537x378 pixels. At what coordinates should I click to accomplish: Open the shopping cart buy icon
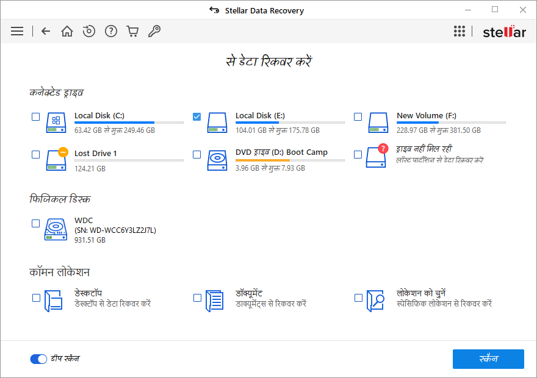tap(132, 31)
